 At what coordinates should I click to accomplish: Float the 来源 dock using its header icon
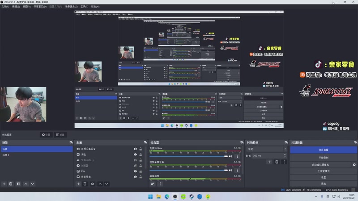[x=145, y=142]
